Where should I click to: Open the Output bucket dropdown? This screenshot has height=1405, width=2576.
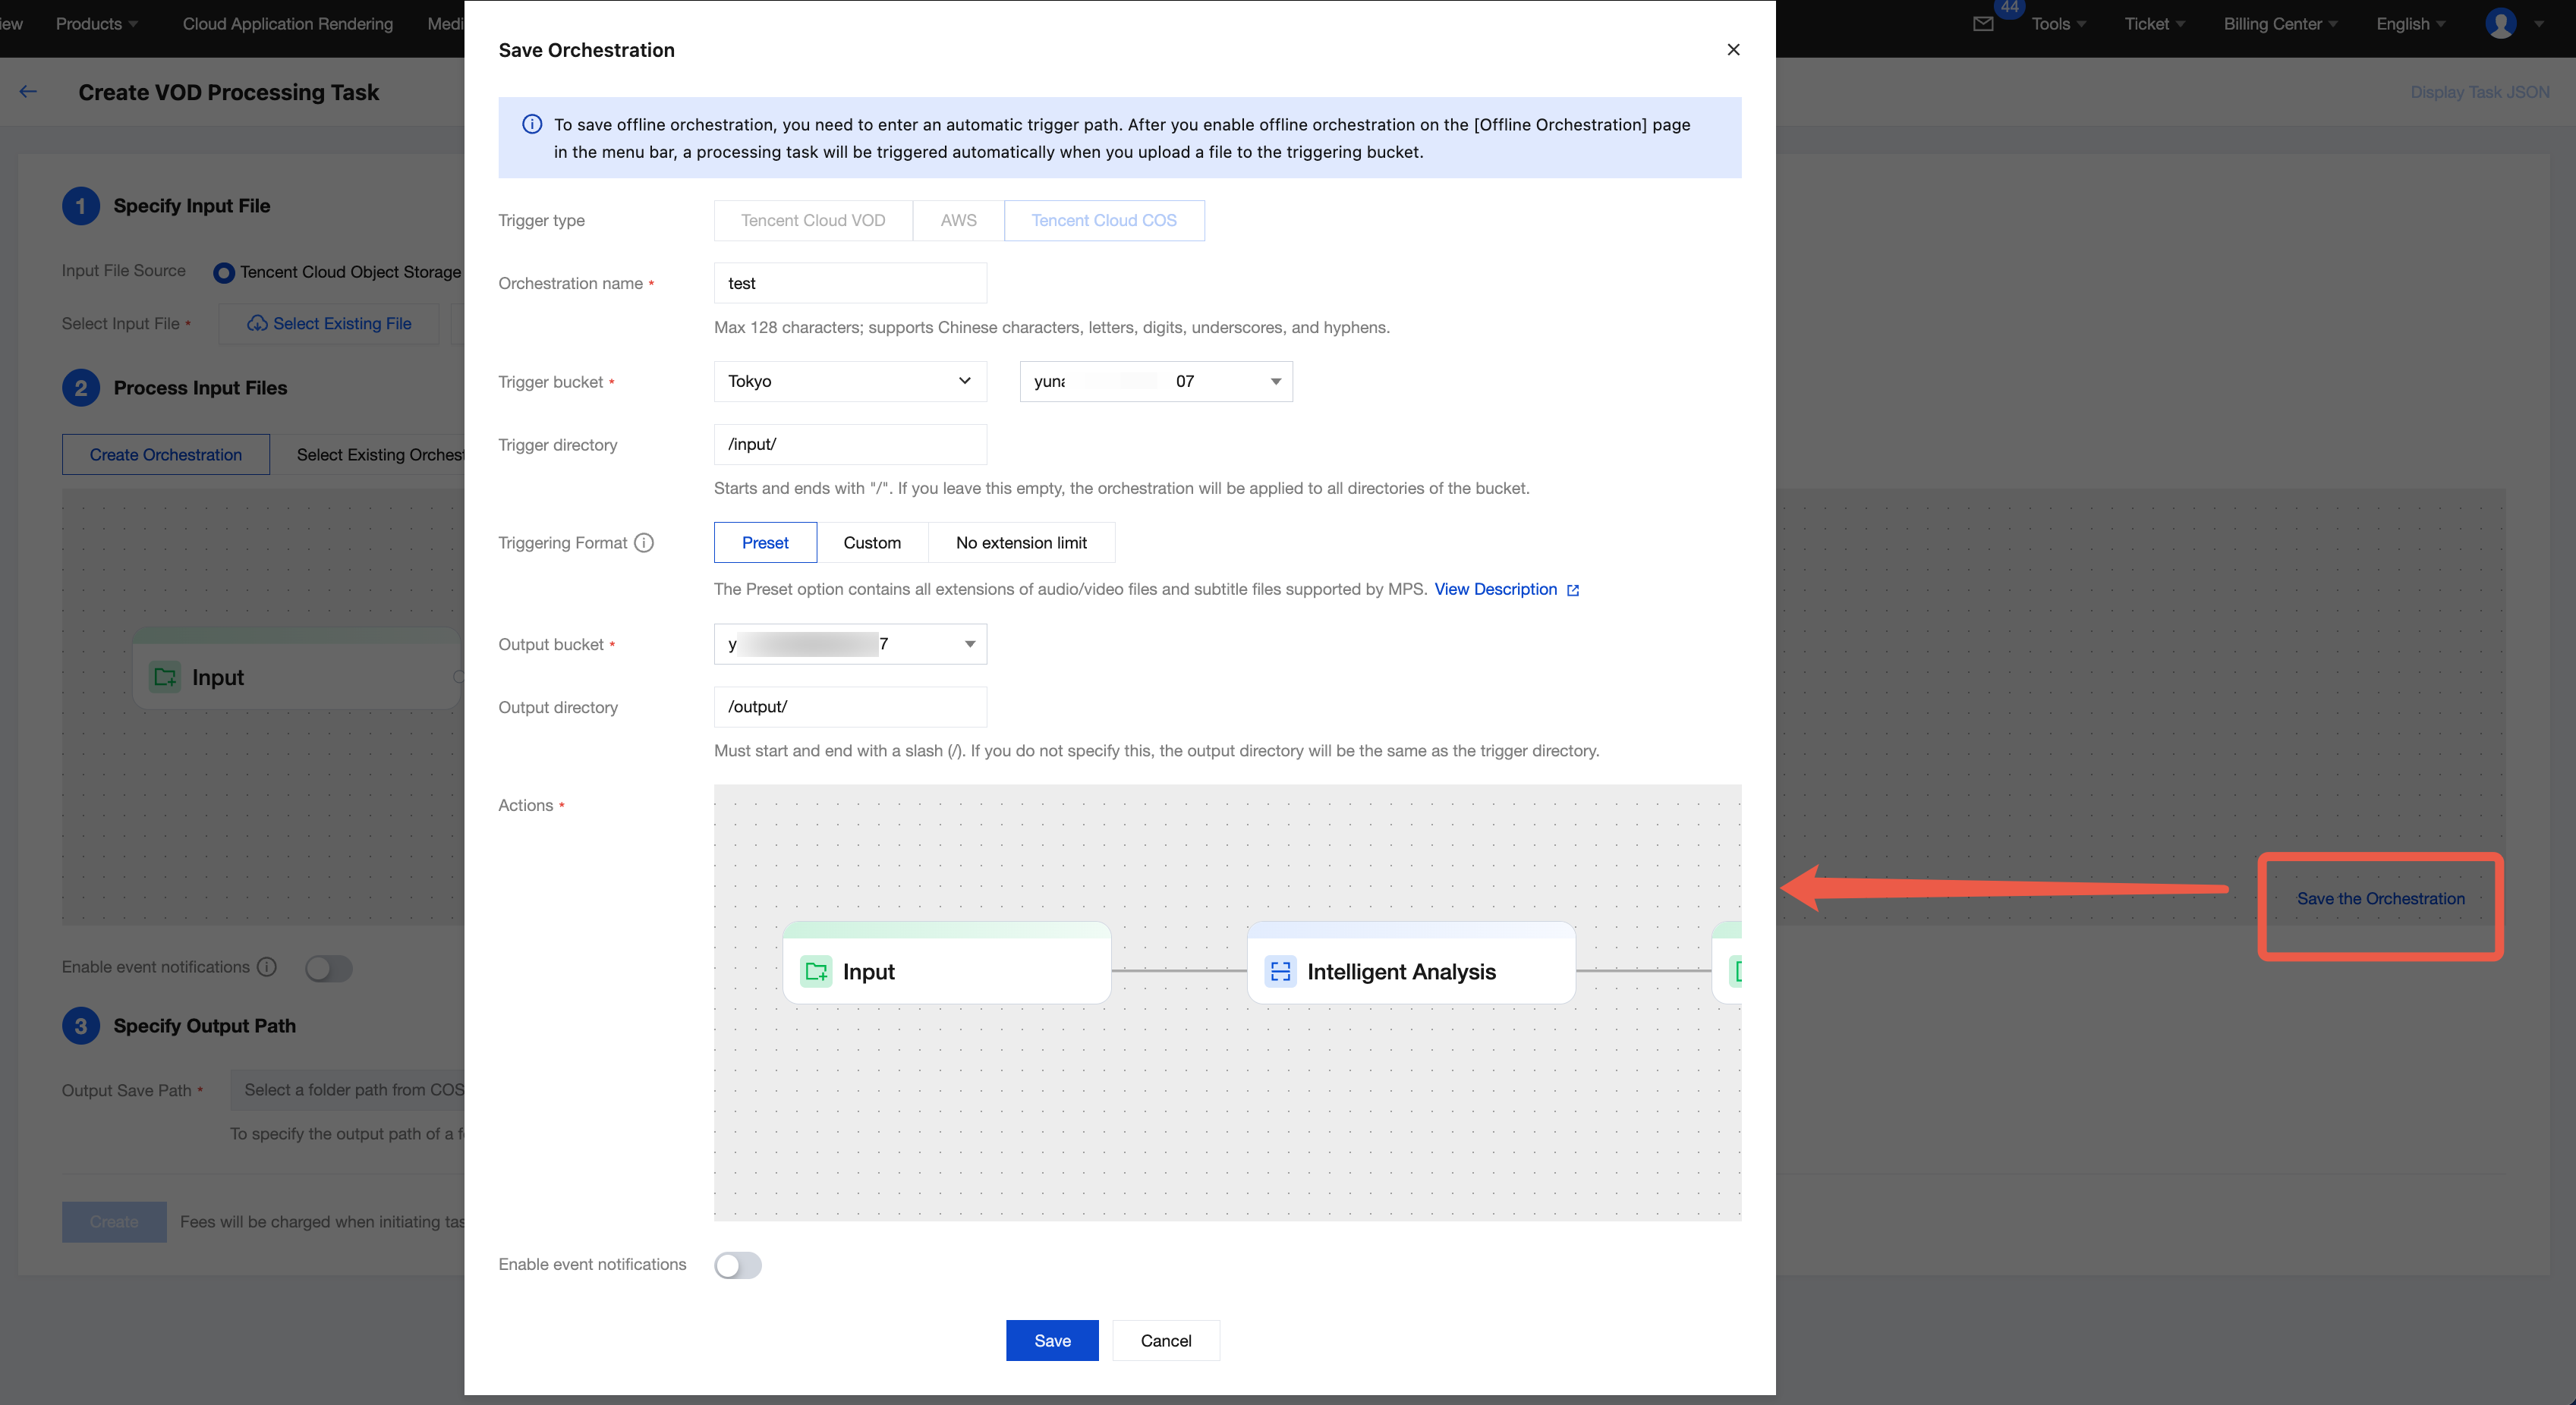(849, 645)
